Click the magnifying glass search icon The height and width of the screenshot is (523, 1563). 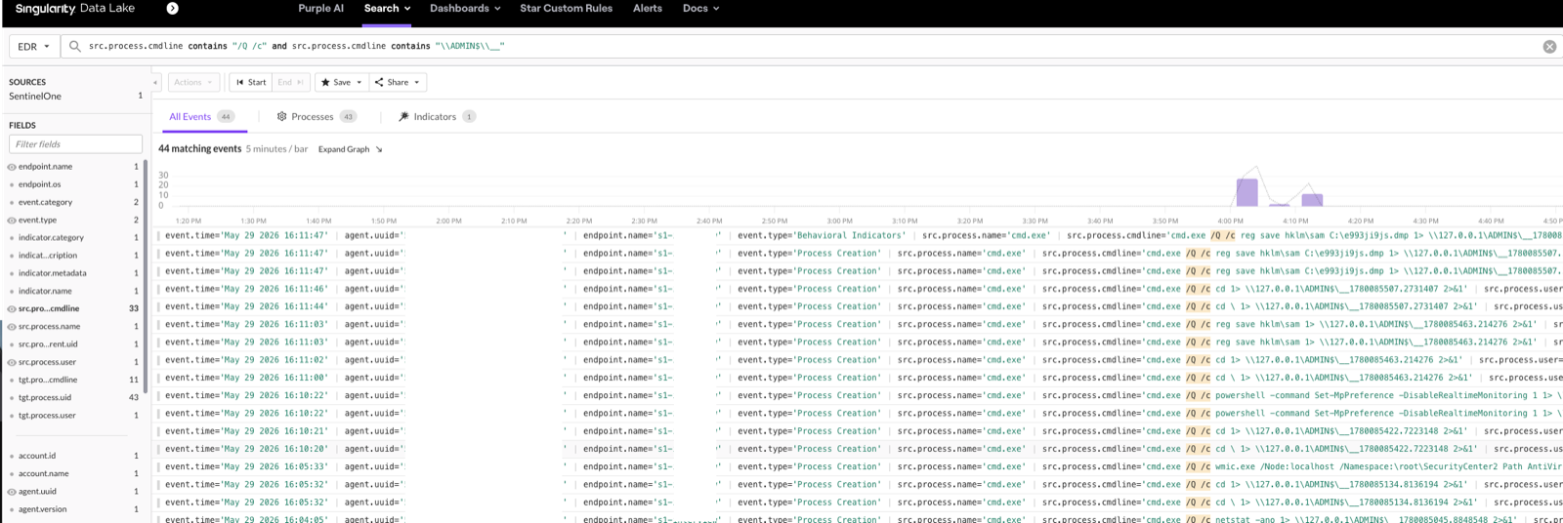point(74,46)
